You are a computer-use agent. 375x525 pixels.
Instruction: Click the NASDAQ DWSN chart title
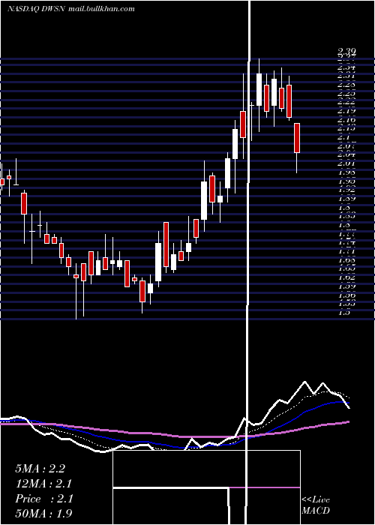71,9
